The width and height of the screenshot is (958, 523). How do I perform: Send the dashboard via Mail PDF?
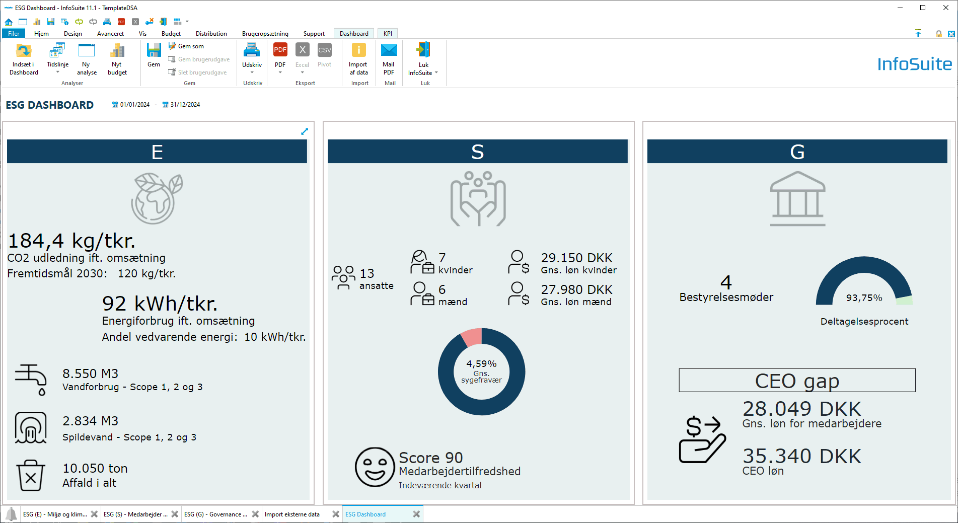coord(389,59)
